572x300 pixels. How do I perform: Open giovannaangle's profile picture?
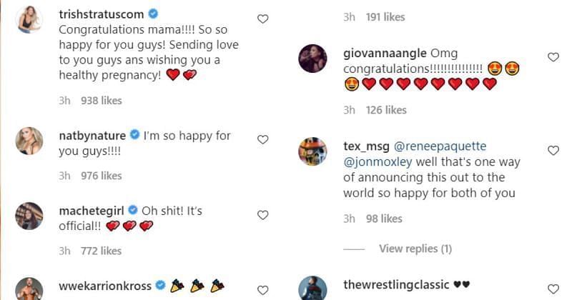[312, 58]
